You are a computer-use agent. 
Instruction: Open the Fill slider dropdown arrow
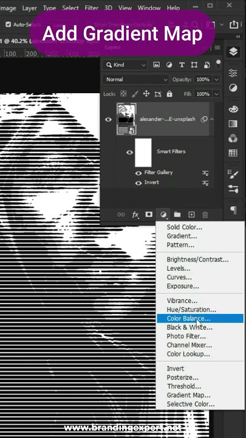tap(216, 94)
